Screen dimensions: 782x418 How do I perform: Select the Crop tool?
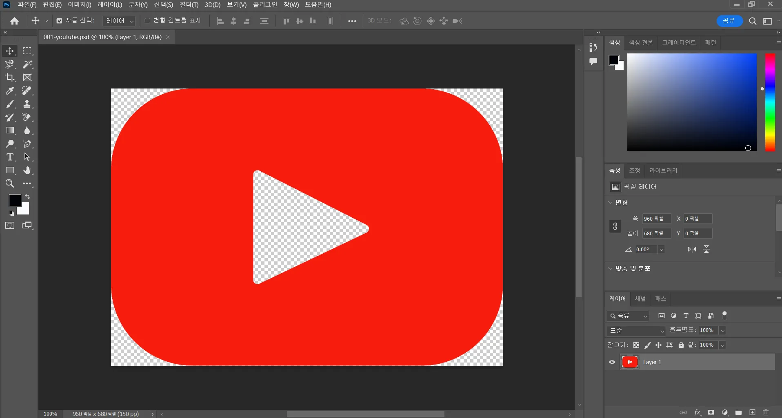[10, 77]
